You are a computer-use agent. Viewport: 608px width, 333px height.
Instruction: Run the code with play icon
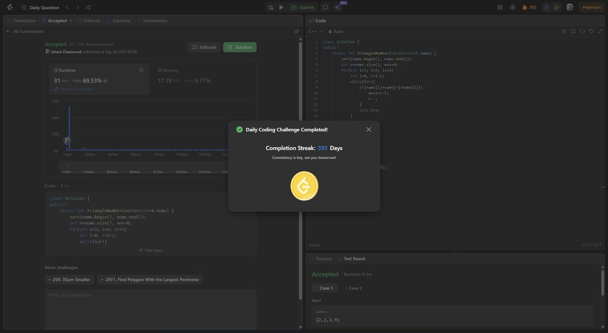coord(281,7)
